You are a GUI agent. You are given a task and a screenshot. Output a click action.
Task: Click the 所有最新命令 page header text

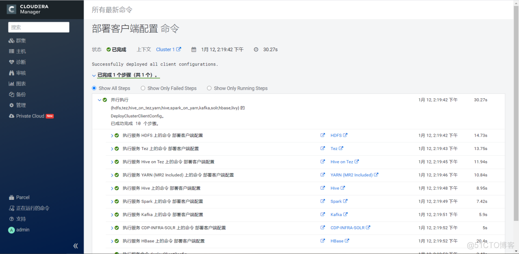(x=112, y=10)
